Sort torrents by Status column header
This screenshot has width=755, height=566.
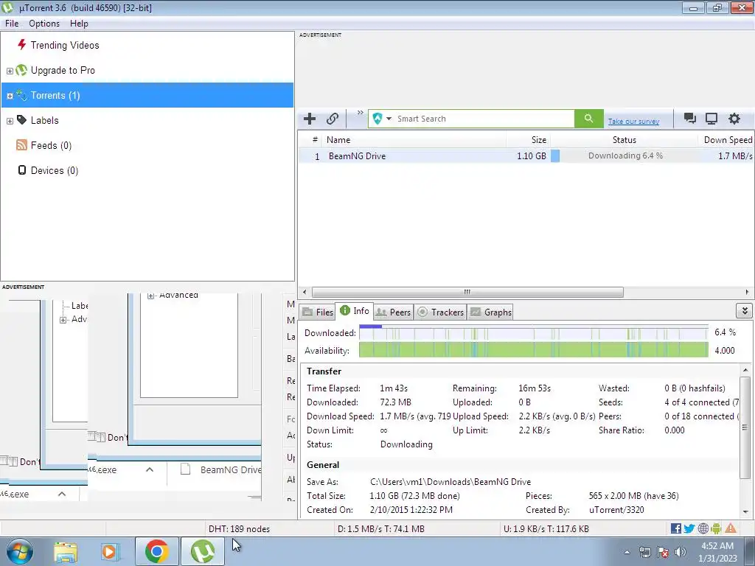pyautogui.click(x=624, y=139)
